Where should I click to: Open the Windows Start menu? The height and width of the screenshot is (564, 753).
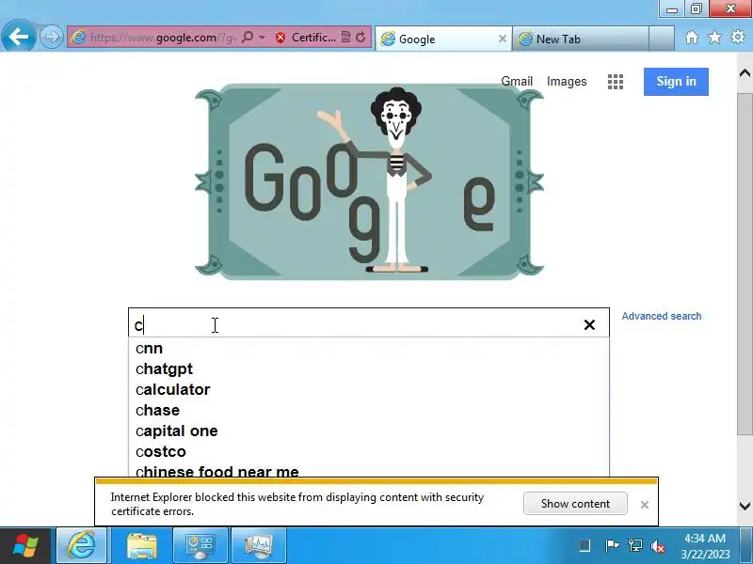25,545
